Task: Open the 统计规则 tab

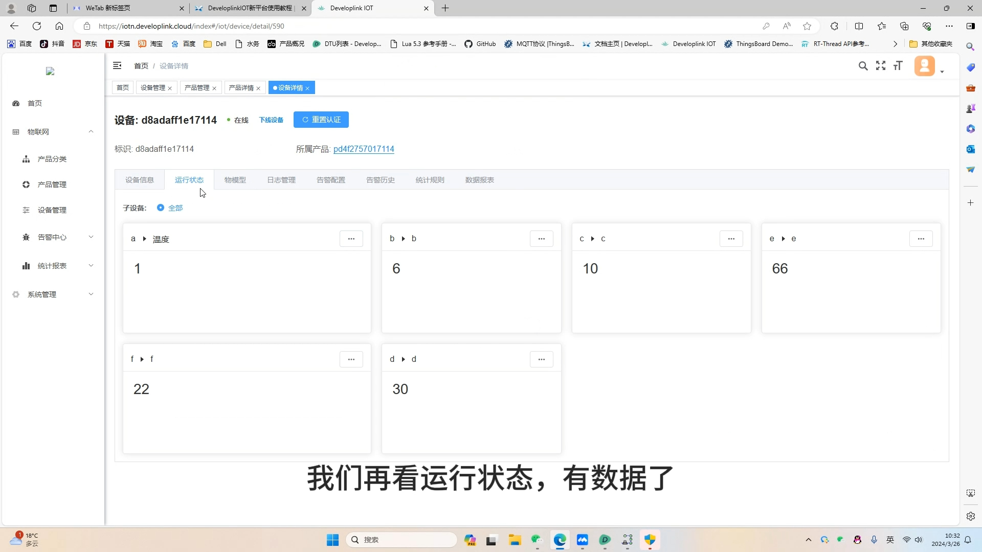Action: (430, 180)
